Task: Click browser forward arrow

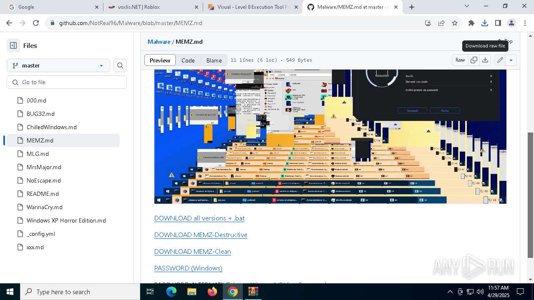Action: (23, 23)
